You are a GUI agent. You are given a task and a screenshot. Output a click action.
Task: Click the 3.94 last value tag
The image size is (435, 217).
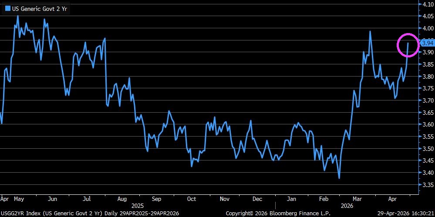(x=428, y=43)
